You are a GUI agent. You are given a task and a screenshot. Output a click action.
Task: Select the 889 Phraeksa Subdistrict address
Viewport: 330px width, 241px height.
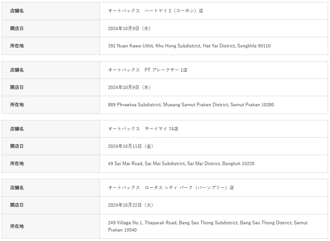191,105
